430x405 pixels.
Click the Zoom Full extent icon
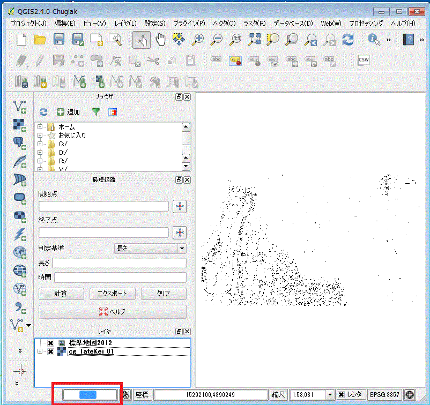(x=255, y=40)
